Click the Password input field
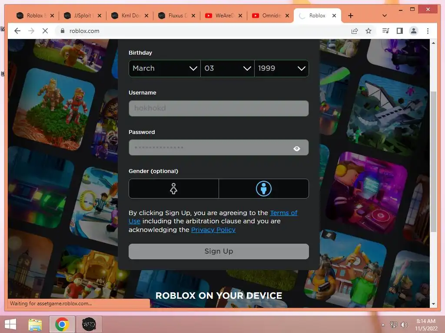 click(219, 147)
